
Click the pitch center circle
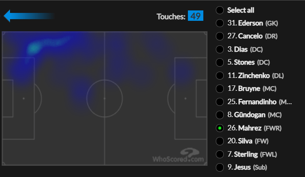(104, 98)
